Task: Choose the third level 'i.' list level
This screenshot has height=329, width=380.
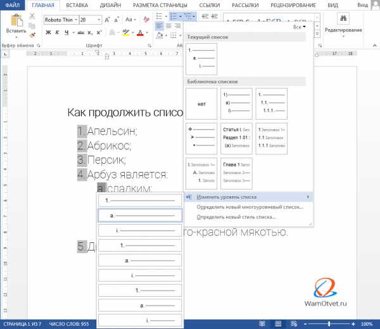Action: click(x=140, y=230)
